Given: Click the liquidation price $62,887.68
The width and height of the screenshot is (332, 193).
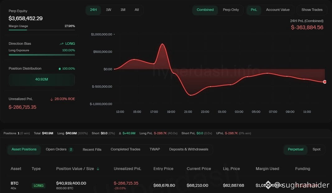Looking at the screenshot, I should (x=233, y=186).
